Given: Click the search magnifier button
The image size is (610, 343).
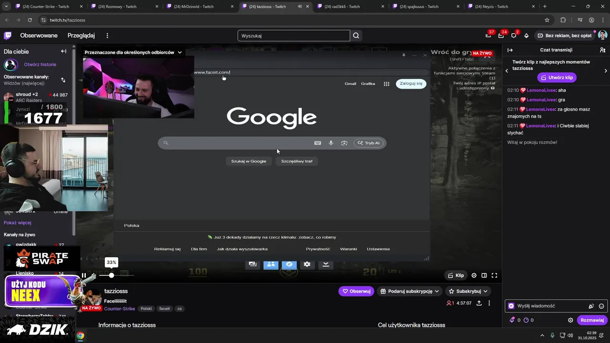Looking at the screenshot, I should tap(356, 36).
